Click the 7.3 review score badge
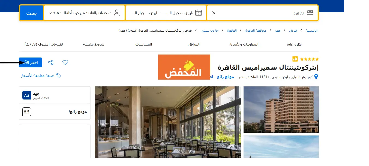Screen dimensions: 369x166 [x=26, y=95]
